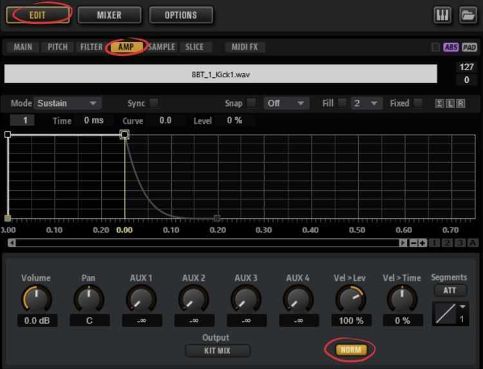Viewport: 483px width, 369px height.
Task: Select zoom snapshot 3
Action: tap(460, 243)
